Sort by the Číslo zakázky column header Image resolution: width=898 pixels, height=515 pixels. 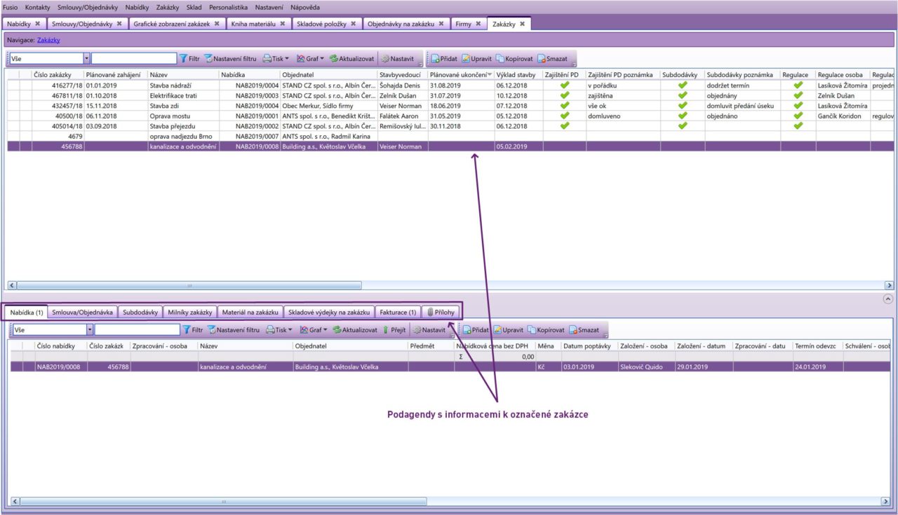click(58, 75)
